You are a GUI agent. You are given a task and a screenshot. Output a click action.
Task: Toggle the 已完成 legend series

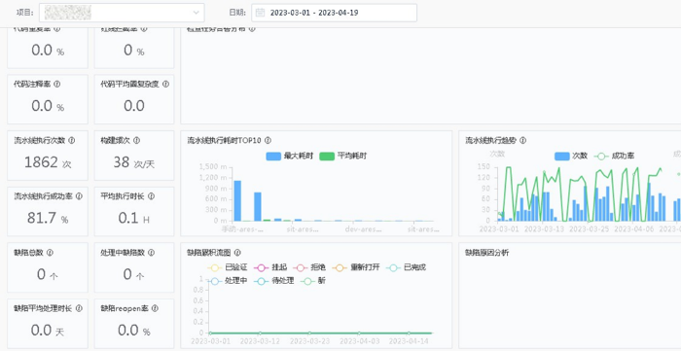pyautogui.click(x=407, y=267)
